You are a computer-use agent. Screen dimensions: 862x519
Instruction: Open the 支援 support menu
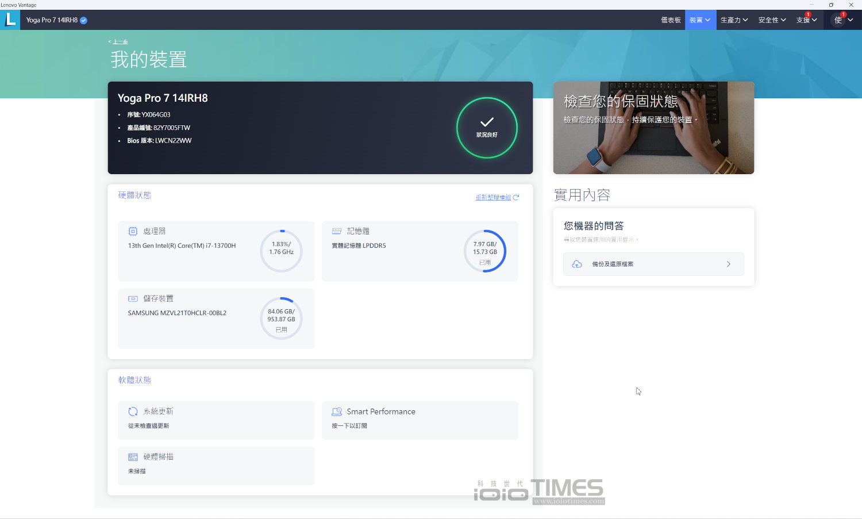coord(806,20)
